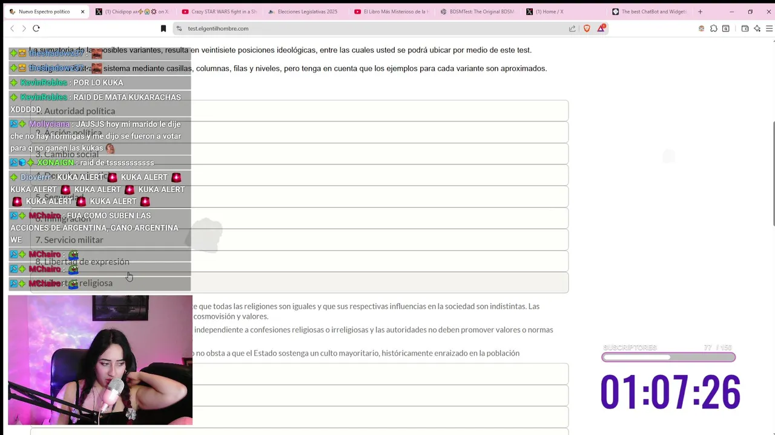The width and height of the screenshot is (775, 435).
Task: Restore down the Brave browser window
Action: click(750, 11)
